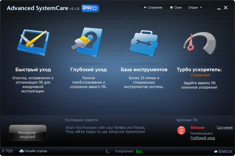Follow the recommended Глубокий уход link

click(203, 138)
